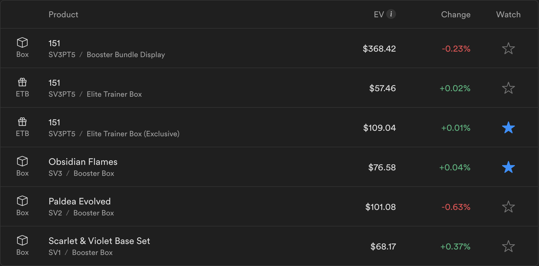This screenshot has height=266, width=539.
Task: Sort by the Change column header
Action: click(x=456, y=14)
